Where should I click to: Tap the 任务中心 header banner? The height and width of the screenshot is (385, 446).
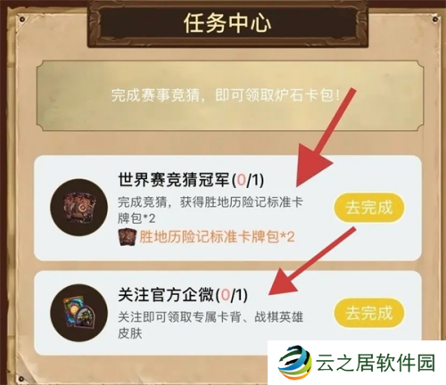coord(227,23)
